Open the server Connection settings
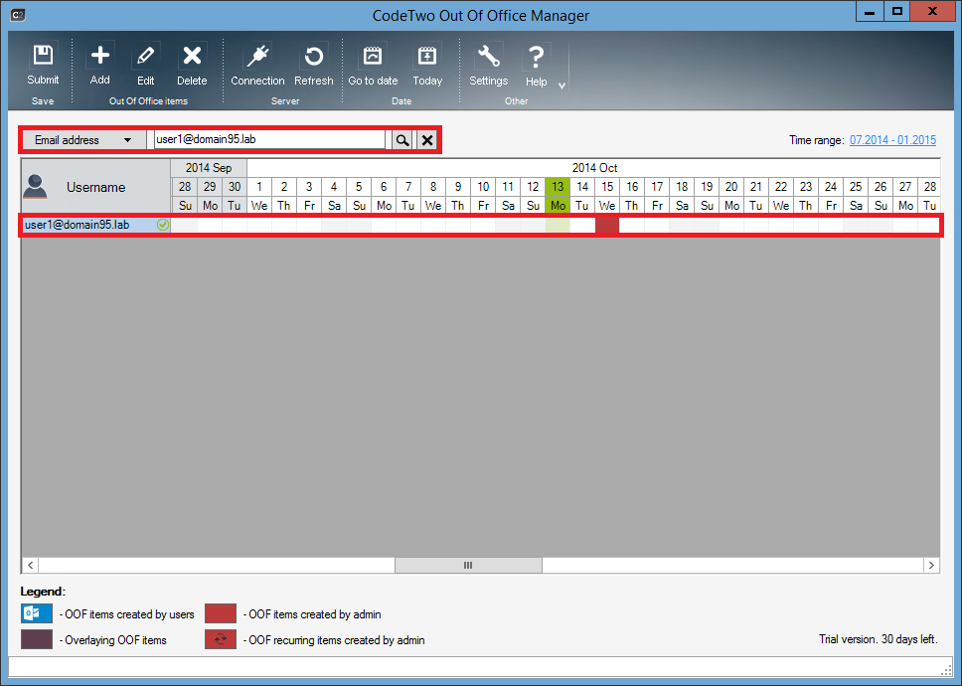 point(257,65)
